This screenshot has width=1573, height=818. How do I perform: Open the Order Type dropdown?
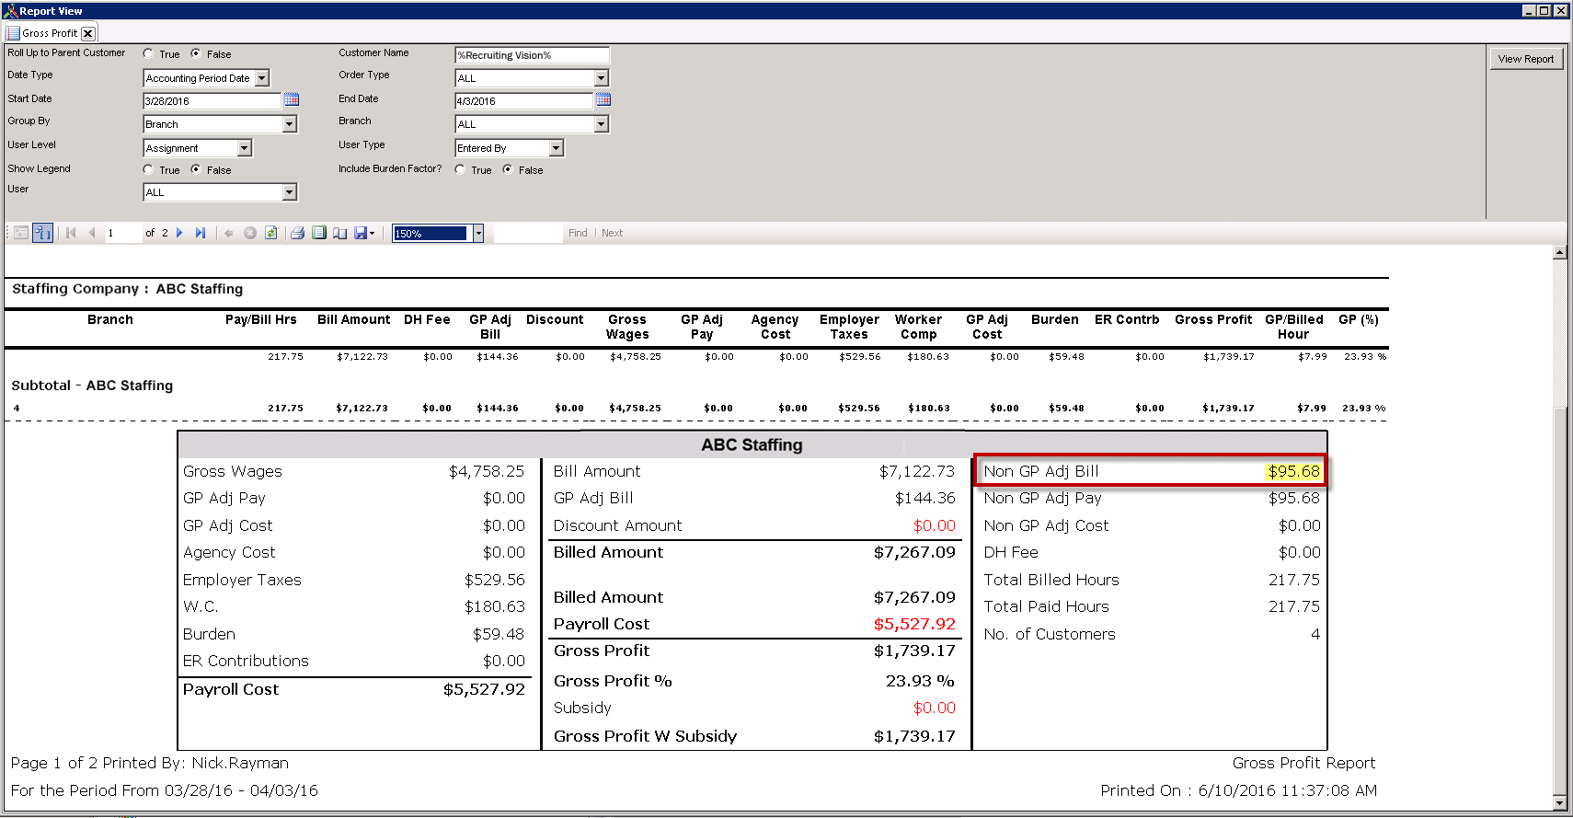(602, 78)
